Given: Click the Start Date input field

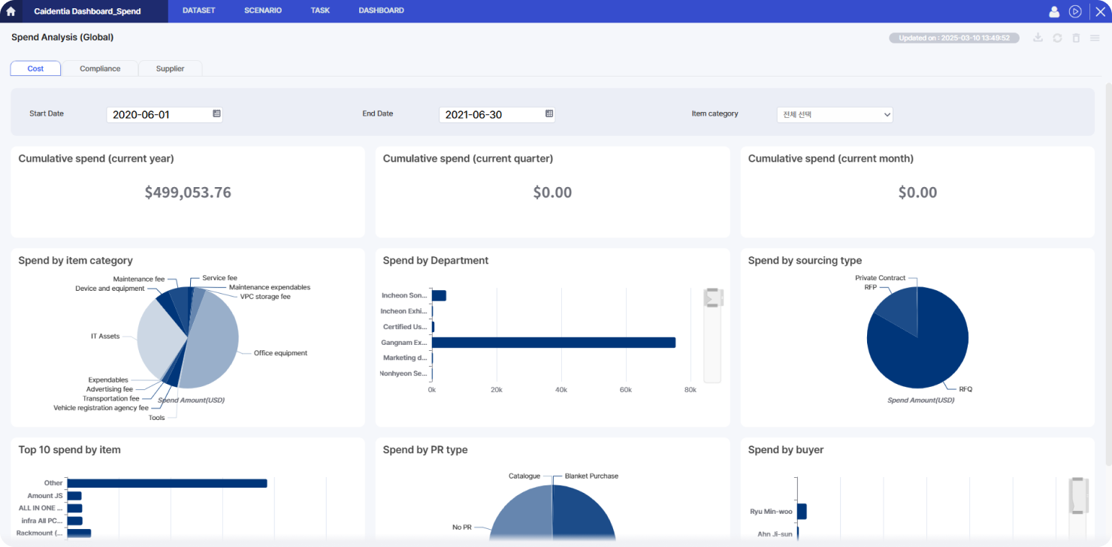Looking at the screenshot, I should click(x=159, y=115).
